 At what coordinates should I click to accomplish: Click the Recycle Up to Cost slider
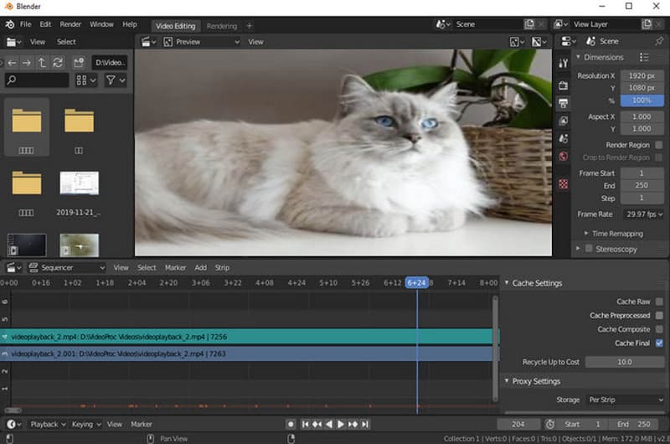[x=625, y=362]
